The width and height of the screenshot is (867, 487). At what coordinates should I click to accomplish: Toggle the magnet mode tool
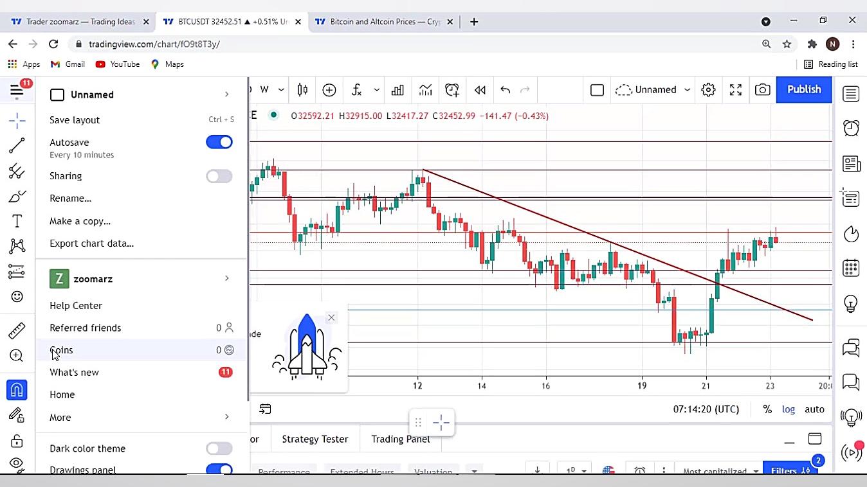click(x=17, y=390)
